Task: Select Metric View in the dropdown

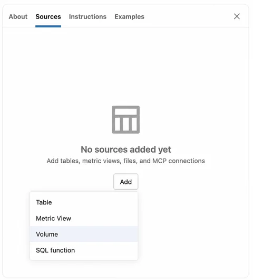Action: point(84,218)
